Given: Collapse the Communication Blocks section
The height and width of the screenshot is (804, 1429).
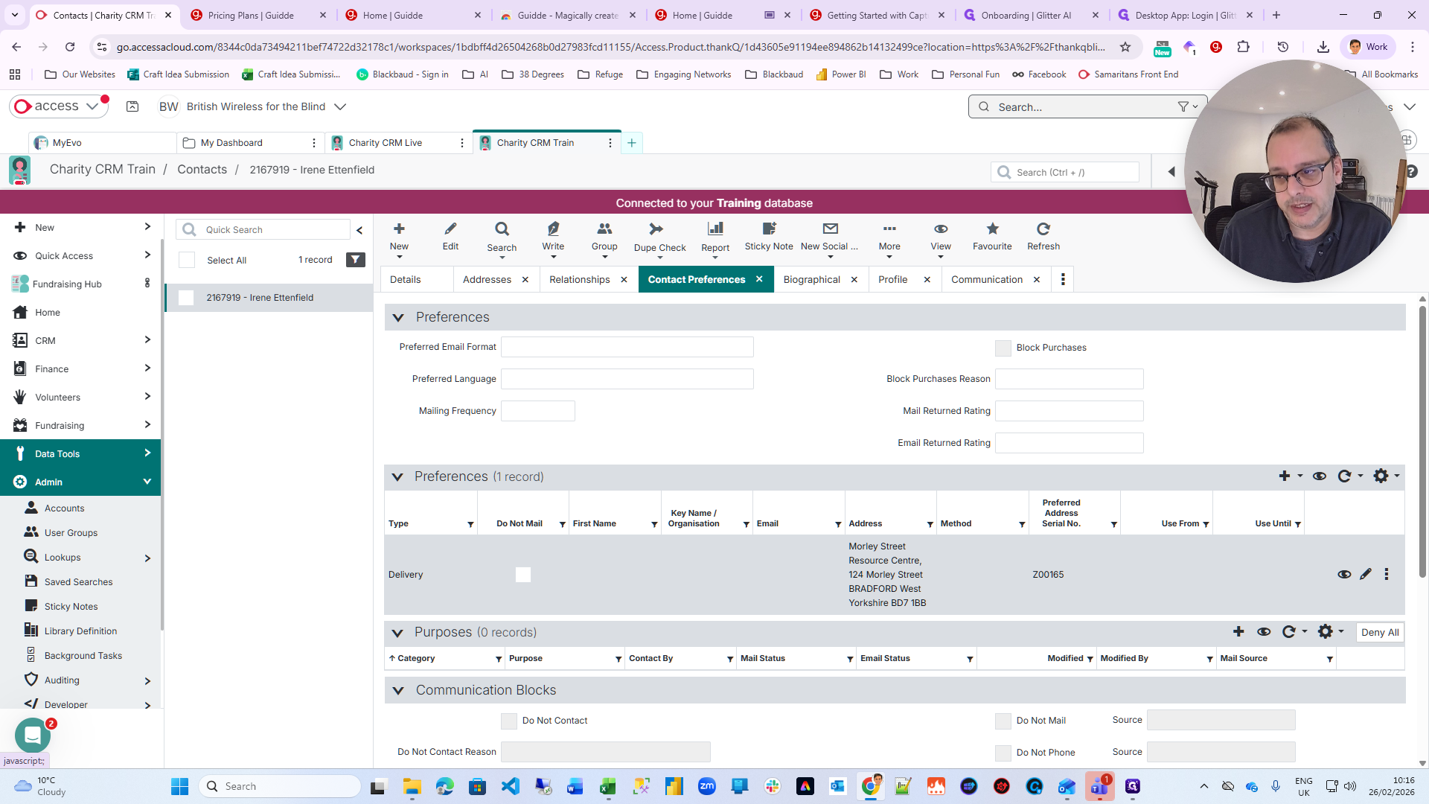Looking at the screenshot, I should click(x=398, y=691).
